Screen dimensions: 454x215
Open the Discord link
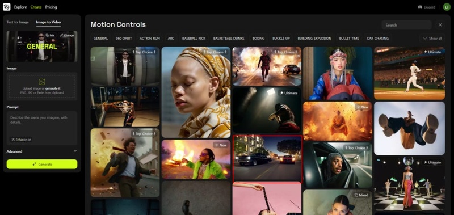click(x=427, y=7)
